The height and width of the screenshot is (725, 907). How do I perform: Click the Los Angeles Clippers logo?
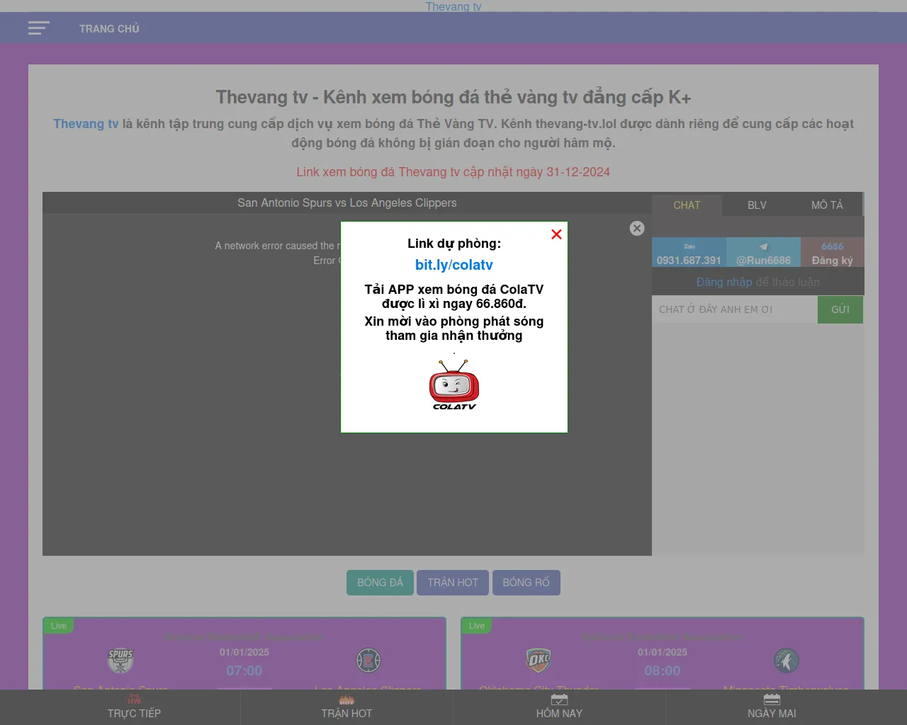(368, 660)
